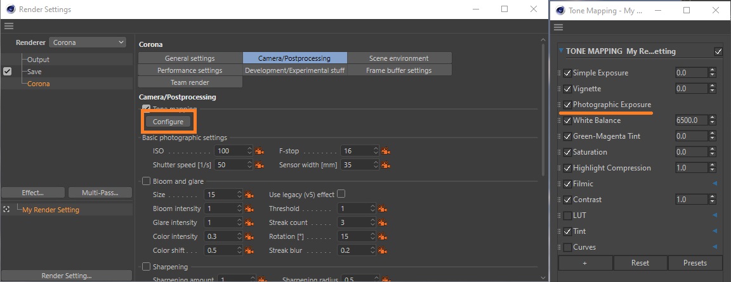731x282 pixels.
Task: Grab the drag handle of White Balance row
Action: click(x=560, y=120)
